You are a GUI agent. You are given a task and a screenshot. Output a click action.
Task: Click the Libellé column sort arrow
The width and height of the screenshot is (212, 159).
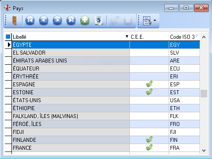click(x=127, y=37)
